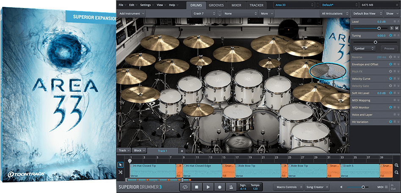Click the Process button
This screenshot has width=401, height=193.
coord(390,48)
